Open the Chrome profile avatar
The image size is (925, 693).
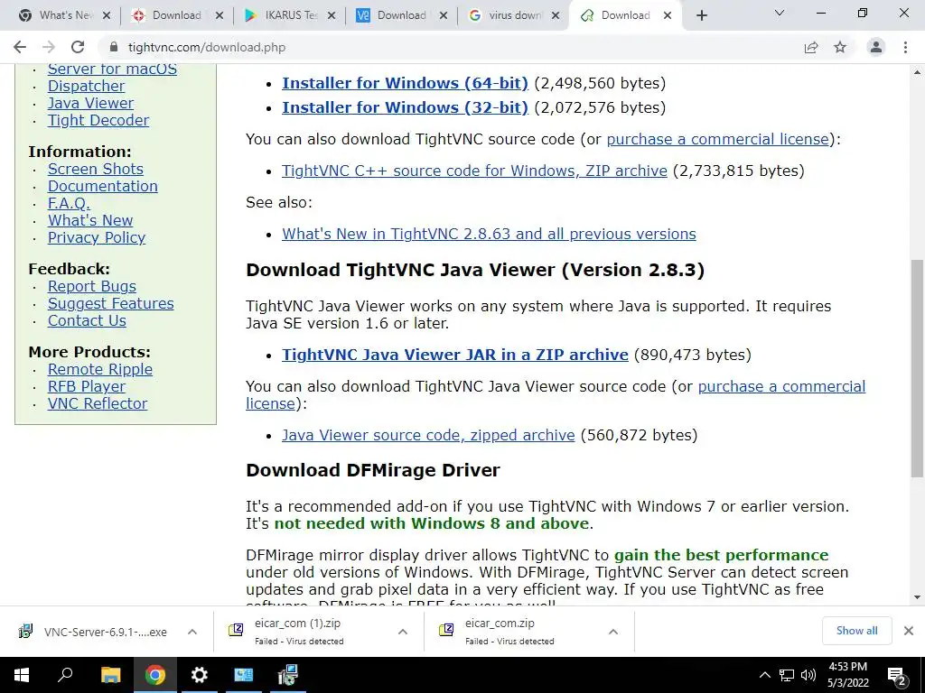[876, 47]
